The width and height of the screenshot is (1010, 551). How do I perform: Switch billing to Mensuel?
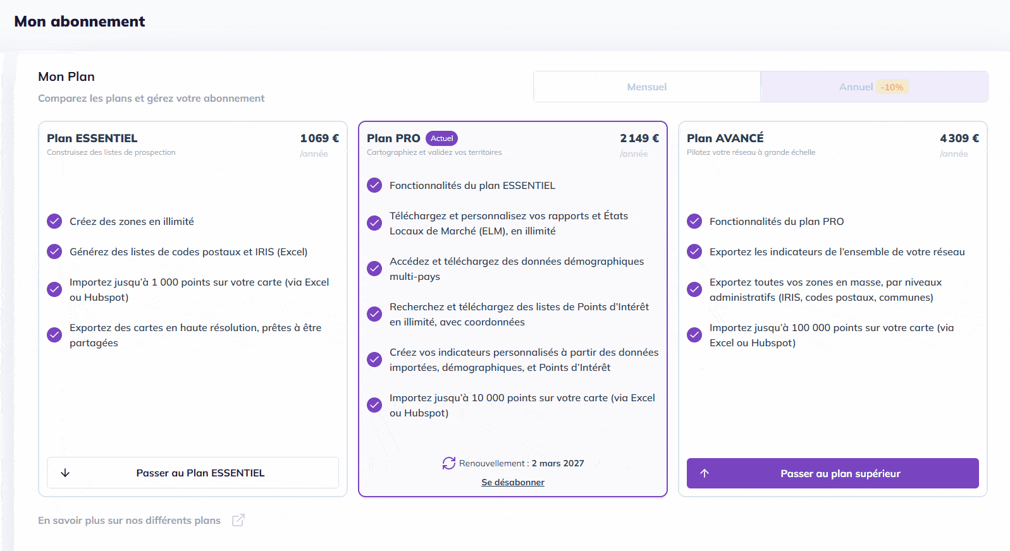pos(646,87)
